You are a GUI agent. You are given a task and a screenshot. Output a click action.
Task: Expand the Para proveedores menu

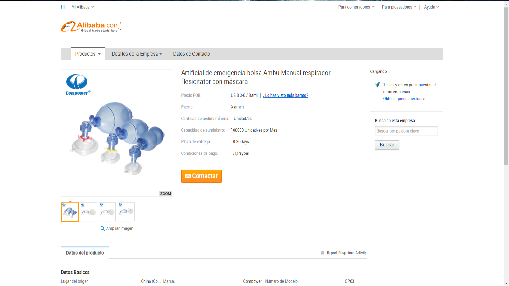(399, 7)
